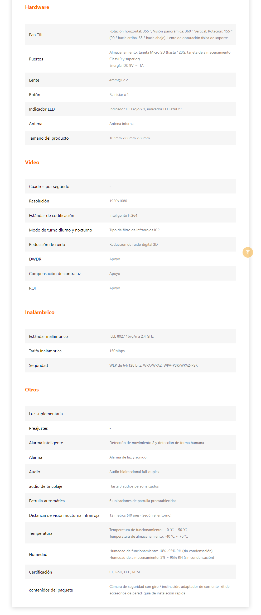This screenshot has width=261, height=615.
Task: Click the Tamaño del producto label
Action: click(x=49, y=138)
